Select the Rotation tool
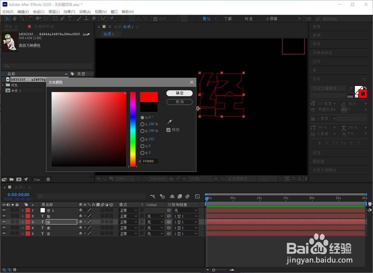The image size is (373, 273). pyautogui.click(x=31, y=18)
